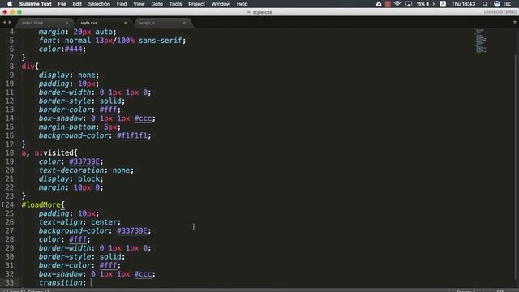Viewport: 519px width, 292px height.
Task: Open the Wi-Fi status menu
Action: 397,4
